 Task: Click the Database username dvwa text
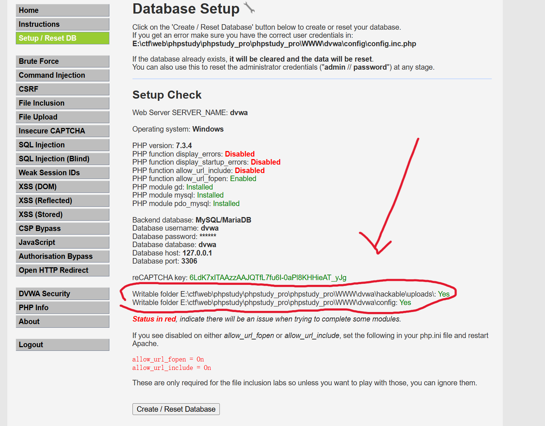tap(175, 228)
